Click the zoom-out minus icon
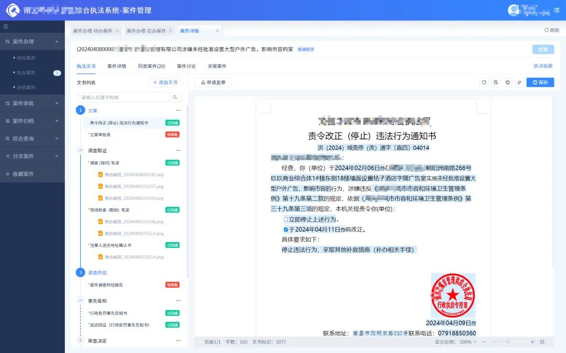 484,342
